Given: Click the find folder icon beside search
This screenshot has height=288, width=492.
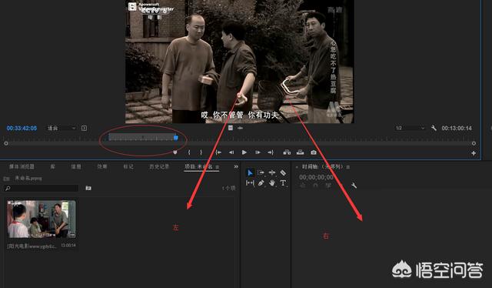Looking at the screenshot, I should pyautogui.click(x=88, y=188).
